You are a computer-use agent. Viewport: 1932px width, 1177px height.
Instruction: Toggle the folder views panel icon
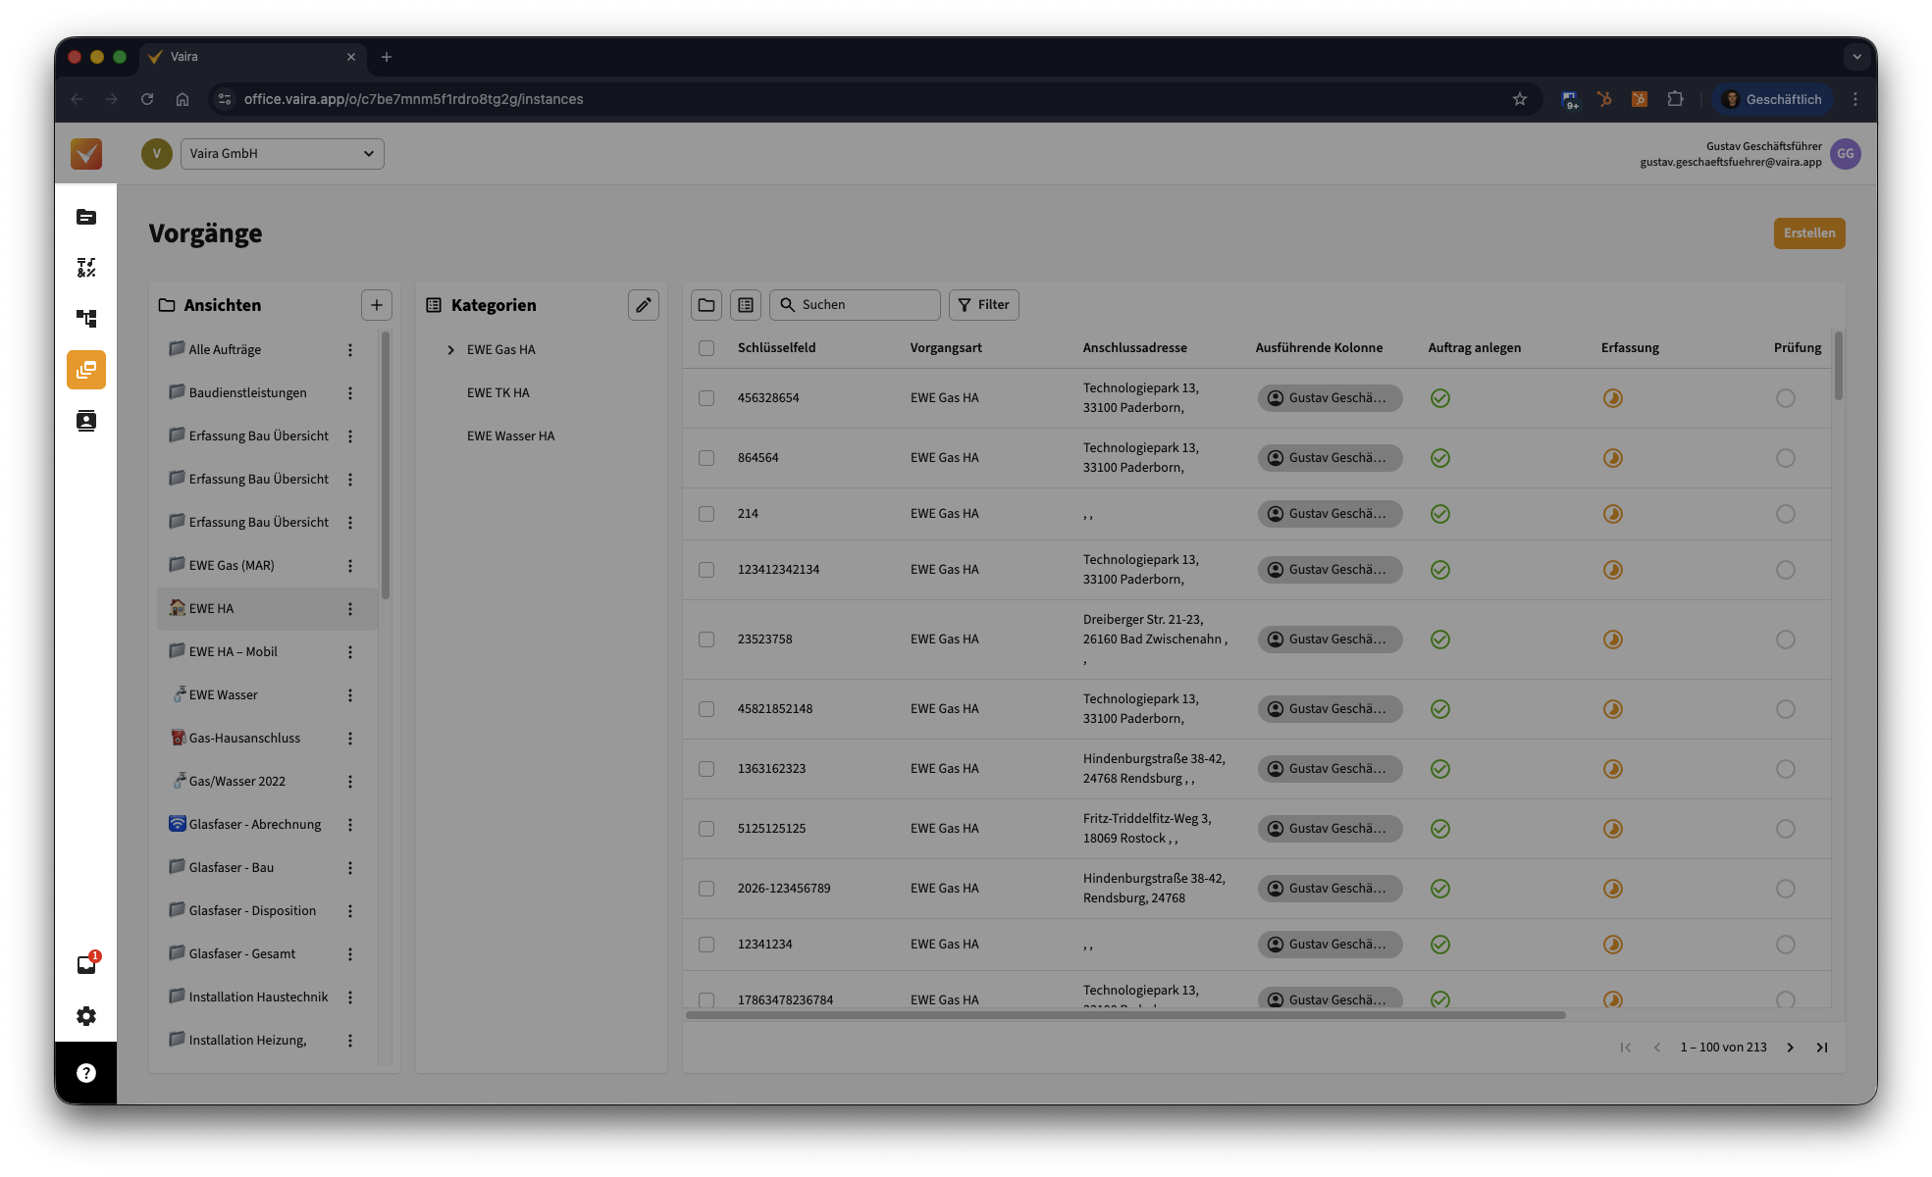706,305
